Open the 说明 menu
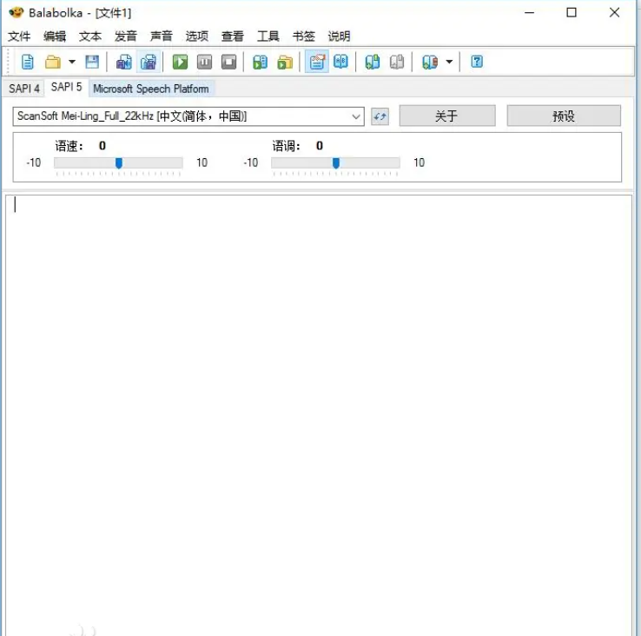Screen dimensions: 641x636 click(x=340, y=36)
